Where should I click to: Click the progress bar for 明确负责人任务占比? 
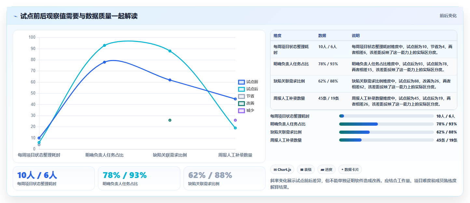click(x=386, y=124)
